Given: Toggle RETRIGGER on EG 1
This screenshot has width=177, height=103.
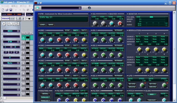Looking at the screenshot, I should click(x=119, y=30).
